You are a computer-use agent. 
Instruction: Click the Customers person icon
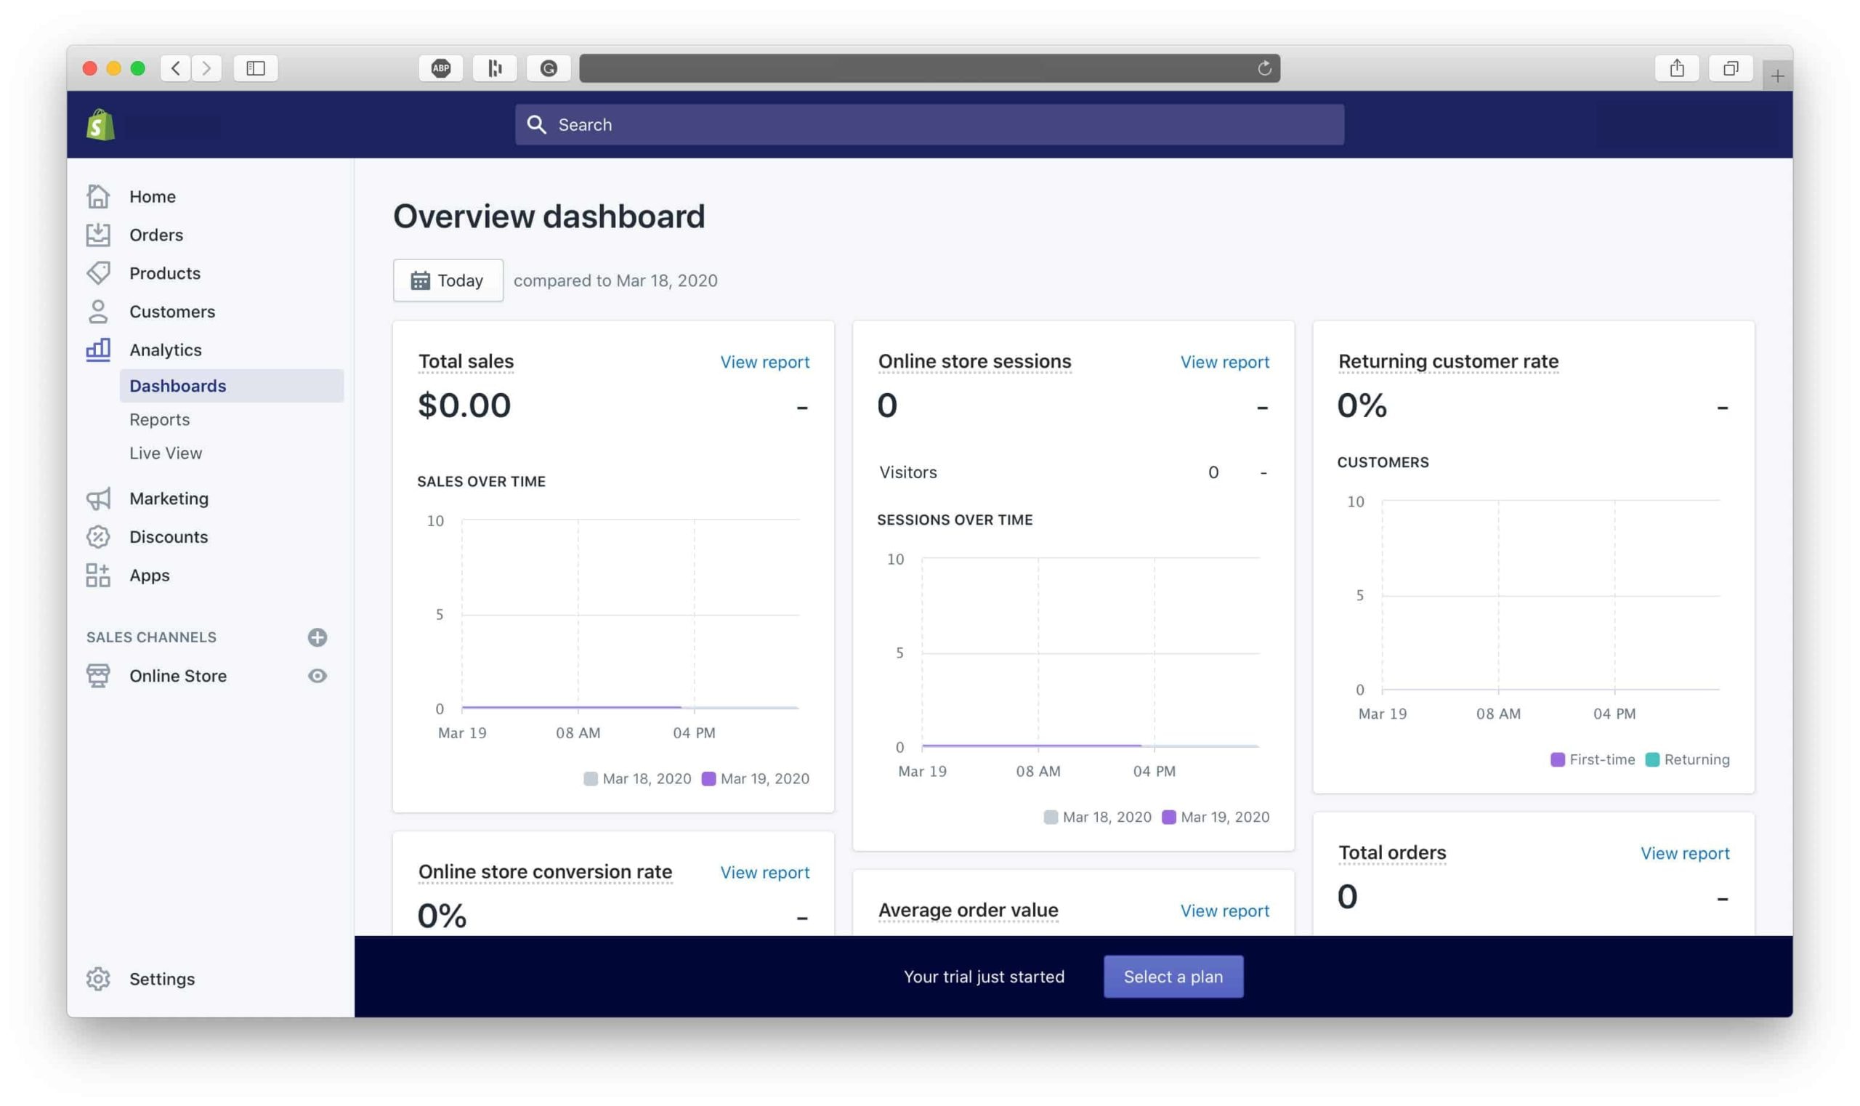click(x=97, y=312)
